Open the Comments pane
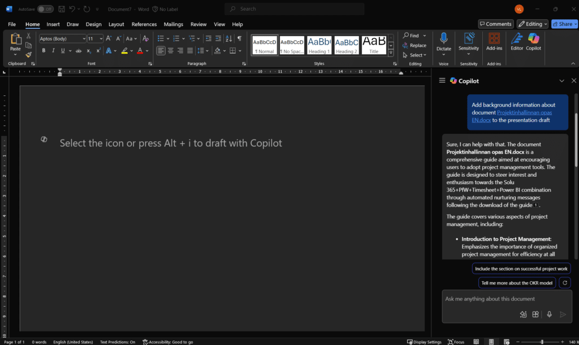The height and width of the screenshot is (345, 579). (496, 24)
